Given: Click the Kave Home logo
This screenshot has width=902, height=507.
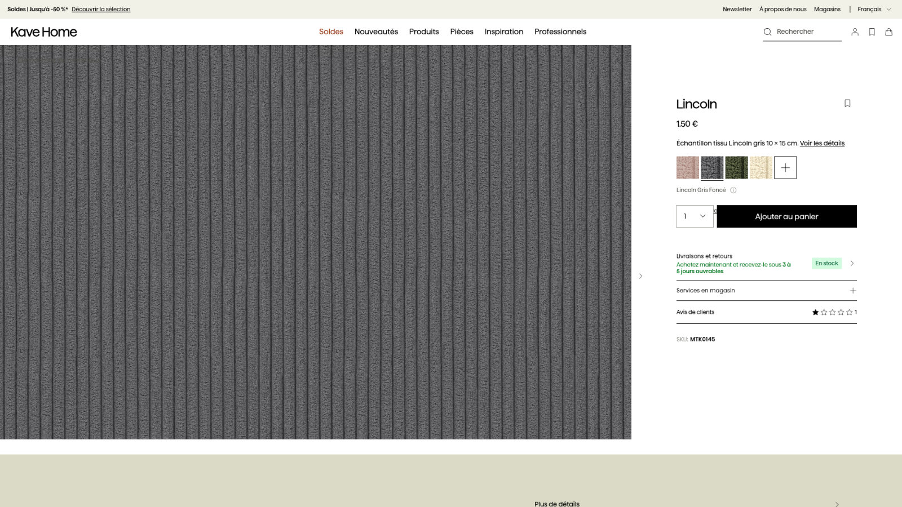Looking at the screenshot, I should point(44,32).
